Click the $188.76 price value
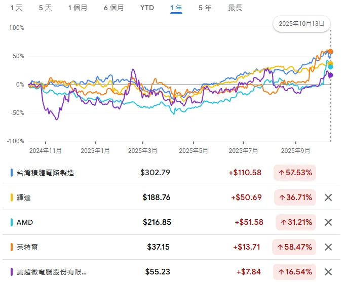The width and height of the screenshot is (345, 282). (157, 197)
